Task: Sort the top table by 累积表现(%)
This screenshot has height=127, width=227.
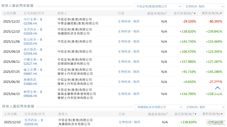Action: 212,13
